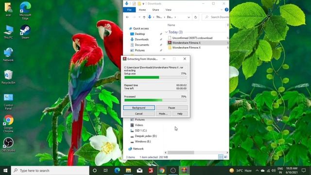
Task: Collapse the Today (3) group
Action: click(166, 32)
